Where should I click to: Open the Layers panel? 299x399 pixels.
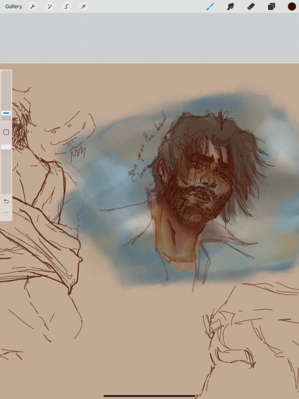pos(271,7)
